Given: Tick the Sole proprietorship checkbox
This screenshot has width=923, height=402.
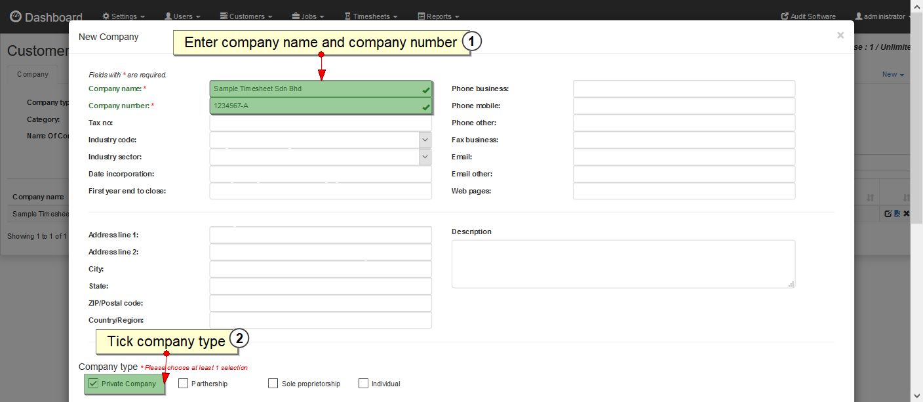Looking at the screenshot, I should click(273, 384).
